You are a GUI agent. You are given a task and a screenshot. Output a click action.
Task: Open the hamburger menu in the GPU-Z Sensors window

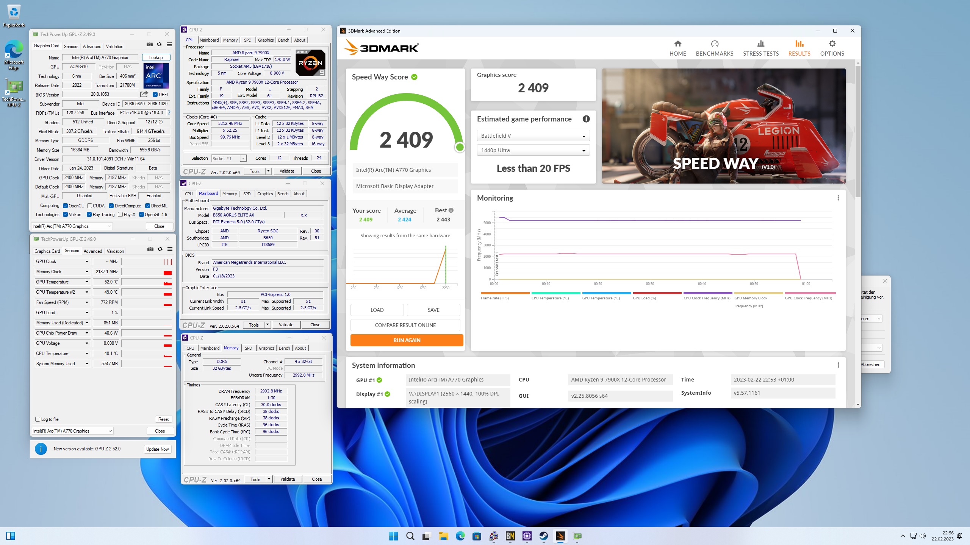pos(170,249)
